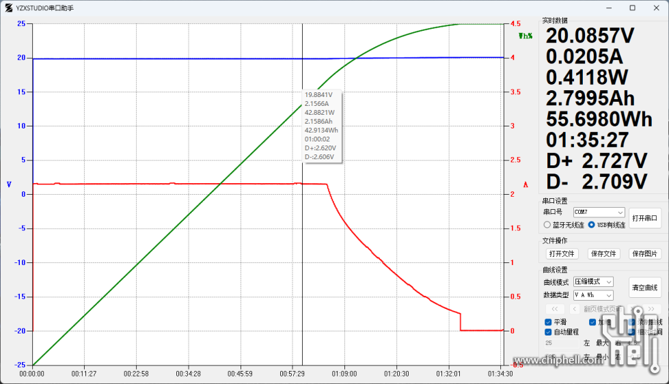Click the YZXSTUDIO app icon in title bar
The height and width of the screenshot is (384, 669).
click(8, 8)
